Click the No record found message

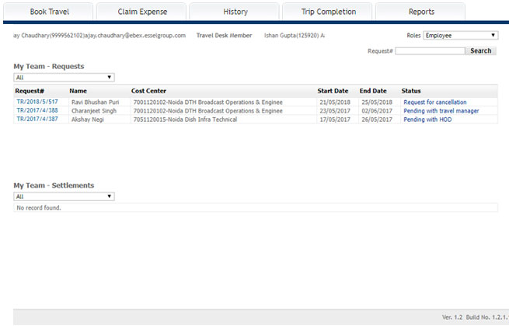pos(39,207)
